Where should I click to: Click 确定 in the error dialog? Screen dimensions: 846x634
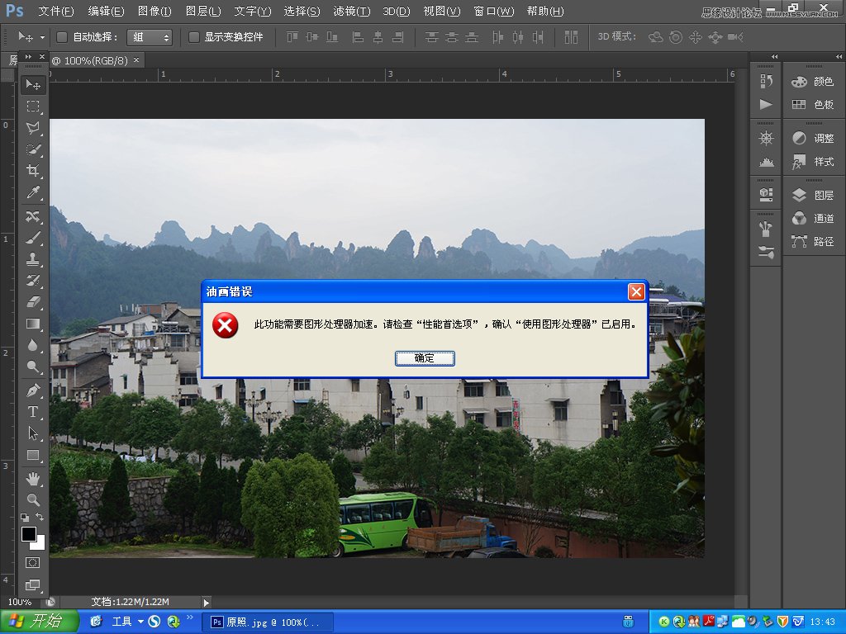[425, 358]
